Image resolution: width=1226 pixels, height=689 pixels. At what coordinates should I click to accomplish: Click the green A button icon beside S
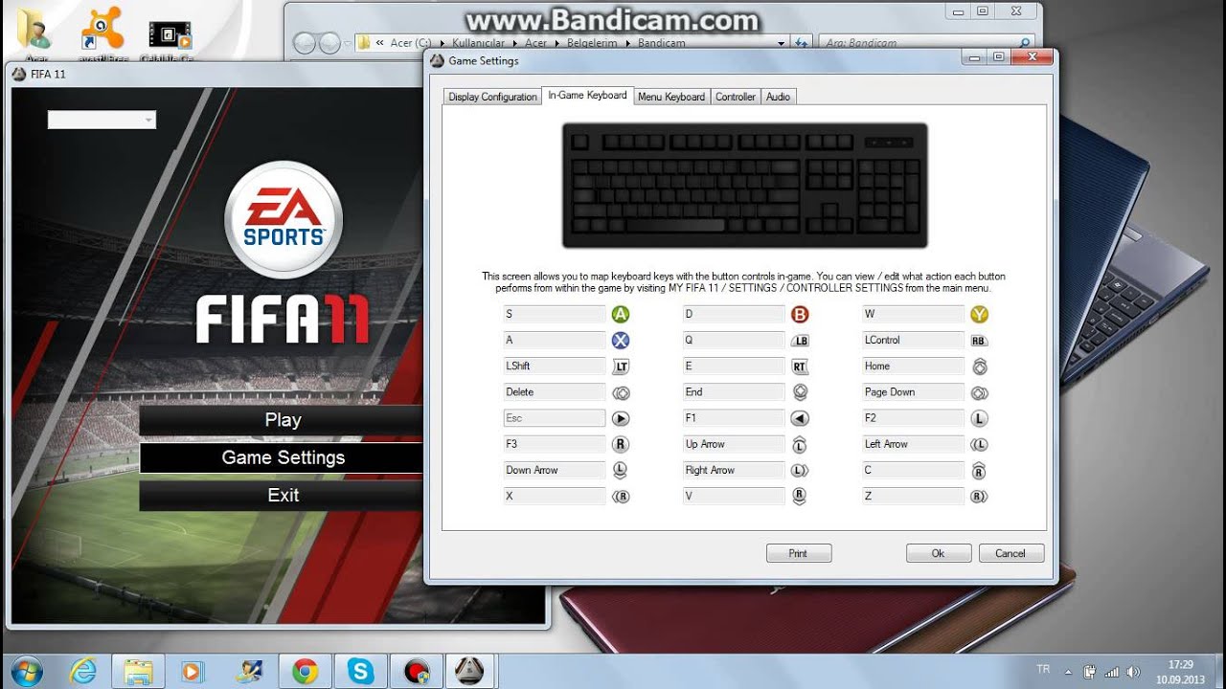coord(621,314)
